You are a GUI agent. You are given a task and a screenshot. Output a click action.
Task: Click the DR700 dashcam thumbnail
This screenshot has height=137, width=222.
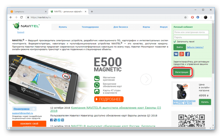point(182,91)
